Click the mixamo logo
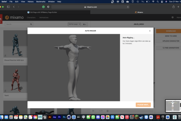Viewport: 181px width, 121px height. (14, 18)
